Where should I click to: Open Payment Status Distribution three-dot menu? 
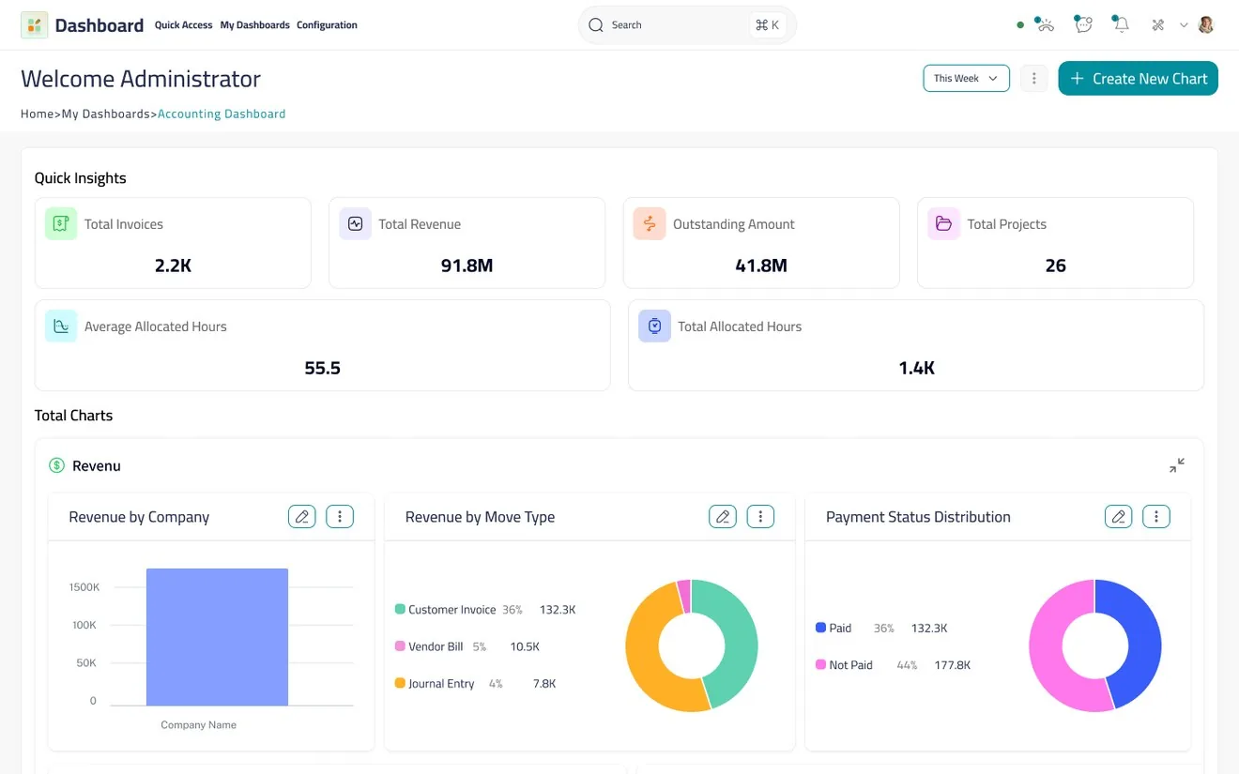pyautogui.click(x=1156, y=516)
